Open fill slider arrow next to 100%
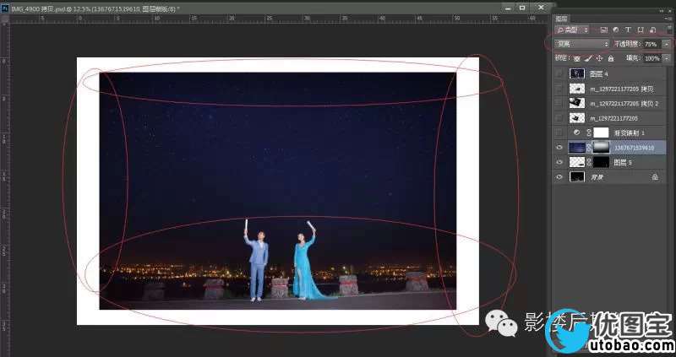Screen dimensions: 676x357 [667, 58]
